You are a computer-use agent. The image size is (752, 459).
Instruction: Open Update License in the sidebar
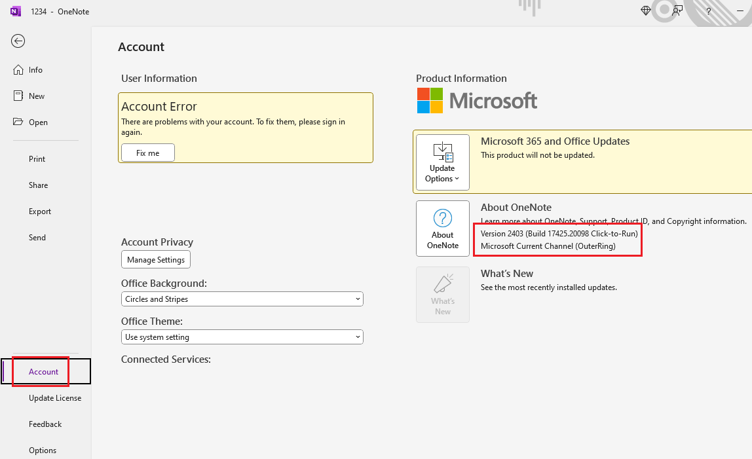coord(55,398)
